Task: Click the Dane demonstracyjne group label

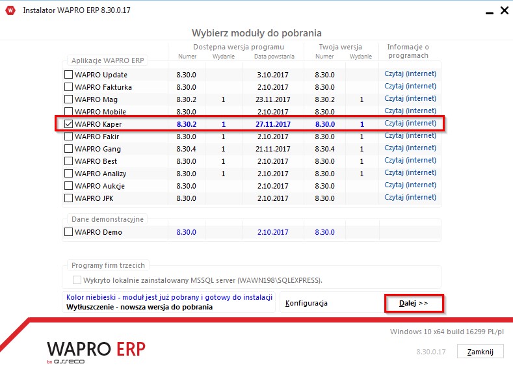Action: (107, 219)
